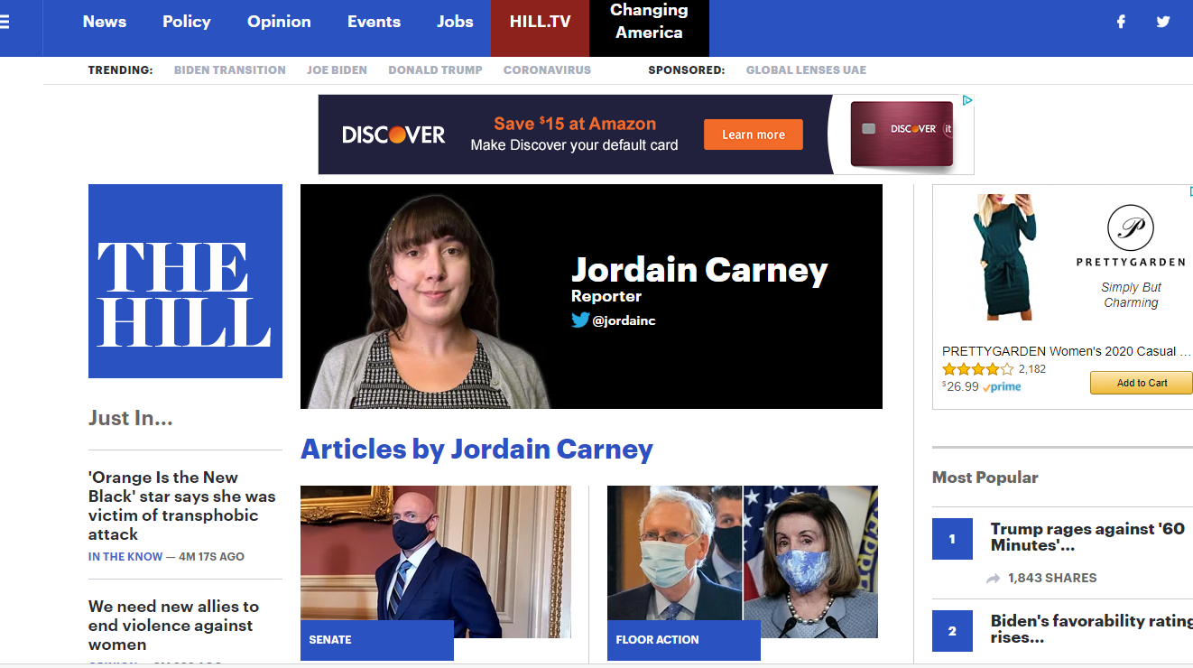
Task: Click The Hill logo
Action: [x=185, y=281]
